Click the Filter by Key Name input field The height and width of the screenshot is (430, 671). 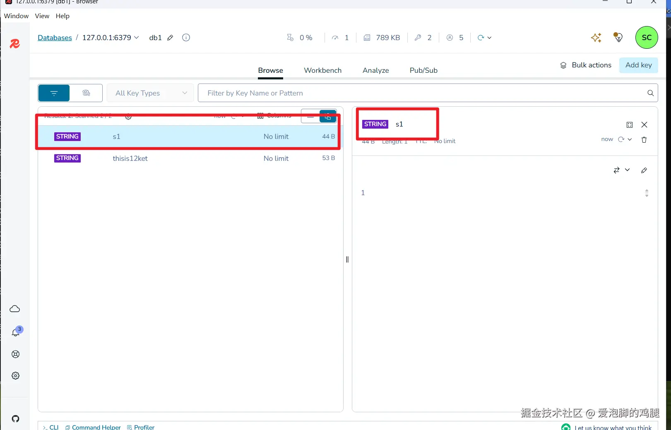pos(422,93)
